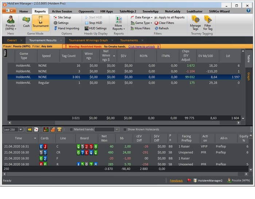Click Pousta (WPN) status bar item
The image size is (255, 199).
239,180
